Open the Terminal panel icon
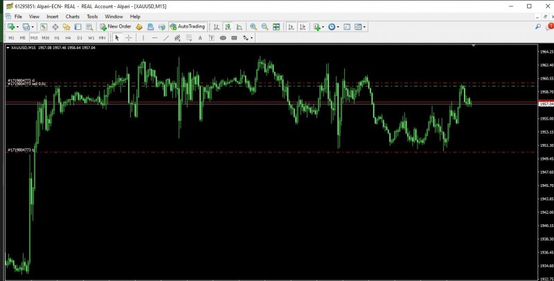This screenshot has height=281, width=554. 78,27
